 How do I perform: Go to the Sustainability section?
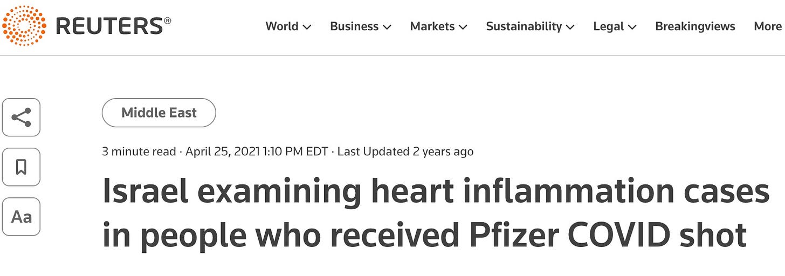pyautogui.click(x=524, y=26)
